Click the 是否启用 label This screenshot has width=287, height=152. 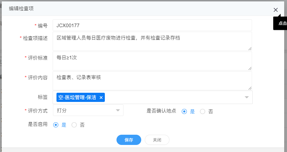38,124
